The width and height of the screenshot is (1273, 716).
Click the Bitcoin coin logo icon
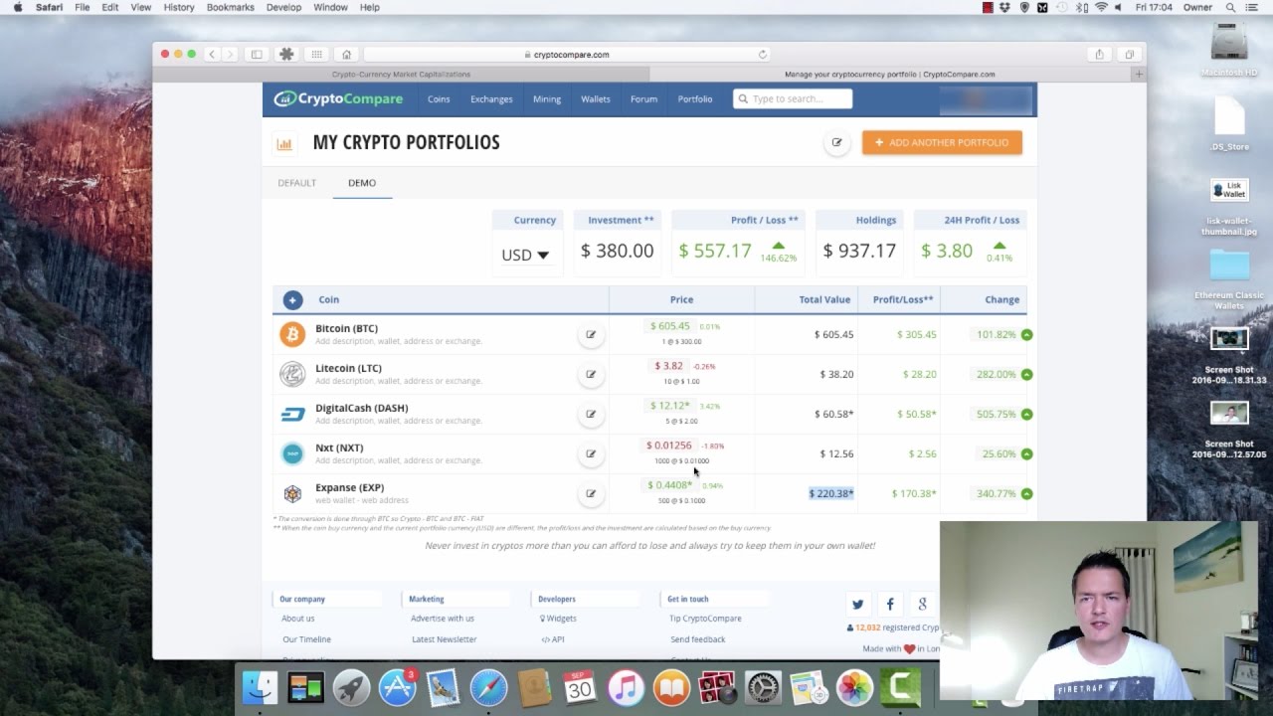(292, 334)
